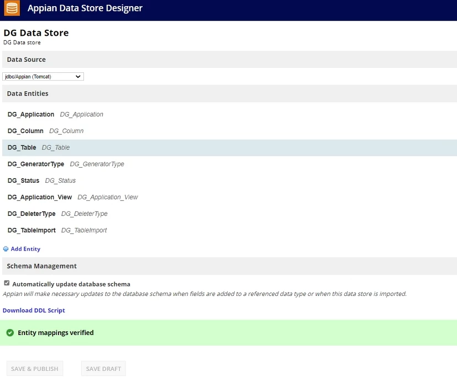The image size is (457, 377).
Task: Click the orange Data Store database icon
Action: coord(12,8)
